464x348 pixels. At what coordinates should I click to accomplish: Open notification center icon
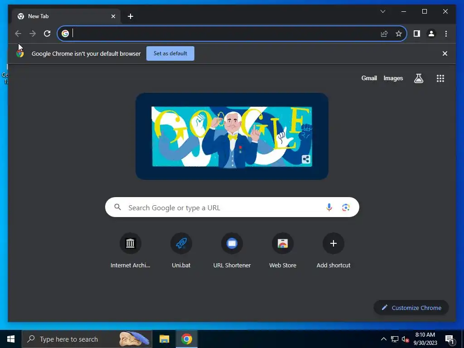point(449,339)
